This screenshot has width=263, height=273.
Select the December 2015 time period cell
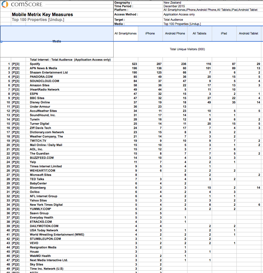tap(174, 6)
